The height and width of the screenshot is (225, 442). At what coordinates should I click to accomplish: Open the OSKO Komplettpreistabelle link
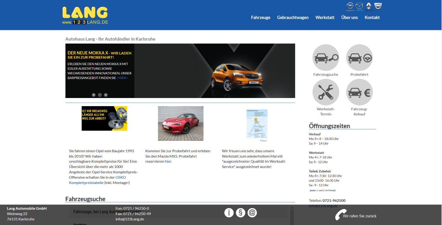(98, 180)
